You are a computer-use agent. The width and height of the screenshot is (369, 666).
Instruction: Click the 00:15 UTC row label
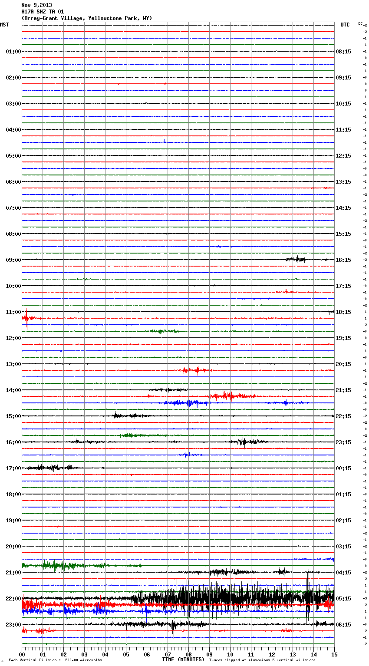click(343, 468)
